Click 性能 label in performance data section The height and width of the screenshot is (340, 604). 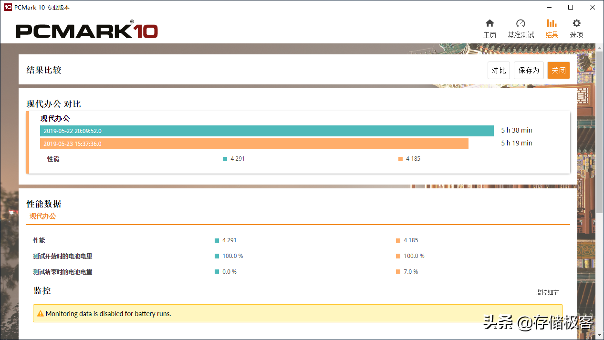(x=39, y=240)
